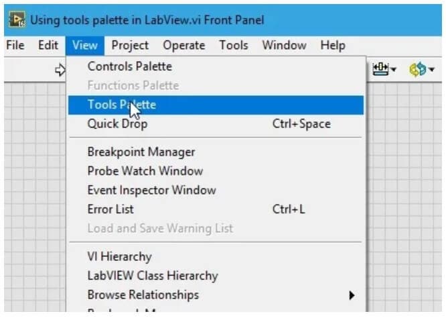
Task: Open the Reorder toolbar dropdown
Action: point(422,69)
